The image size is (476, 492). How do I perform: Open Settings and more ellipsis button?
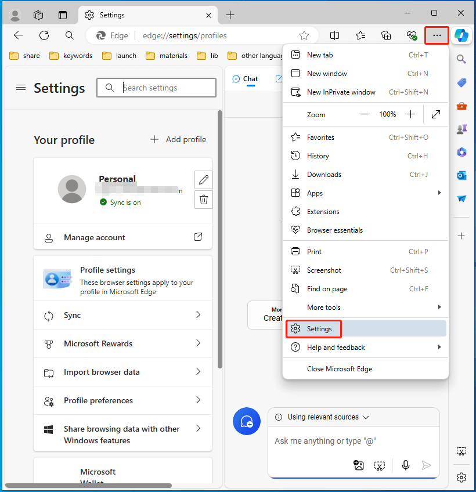coord(437,35)
